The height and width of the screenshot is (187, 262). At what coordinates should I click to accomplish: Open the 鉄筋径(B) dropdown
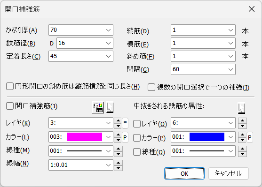[108, 43]
